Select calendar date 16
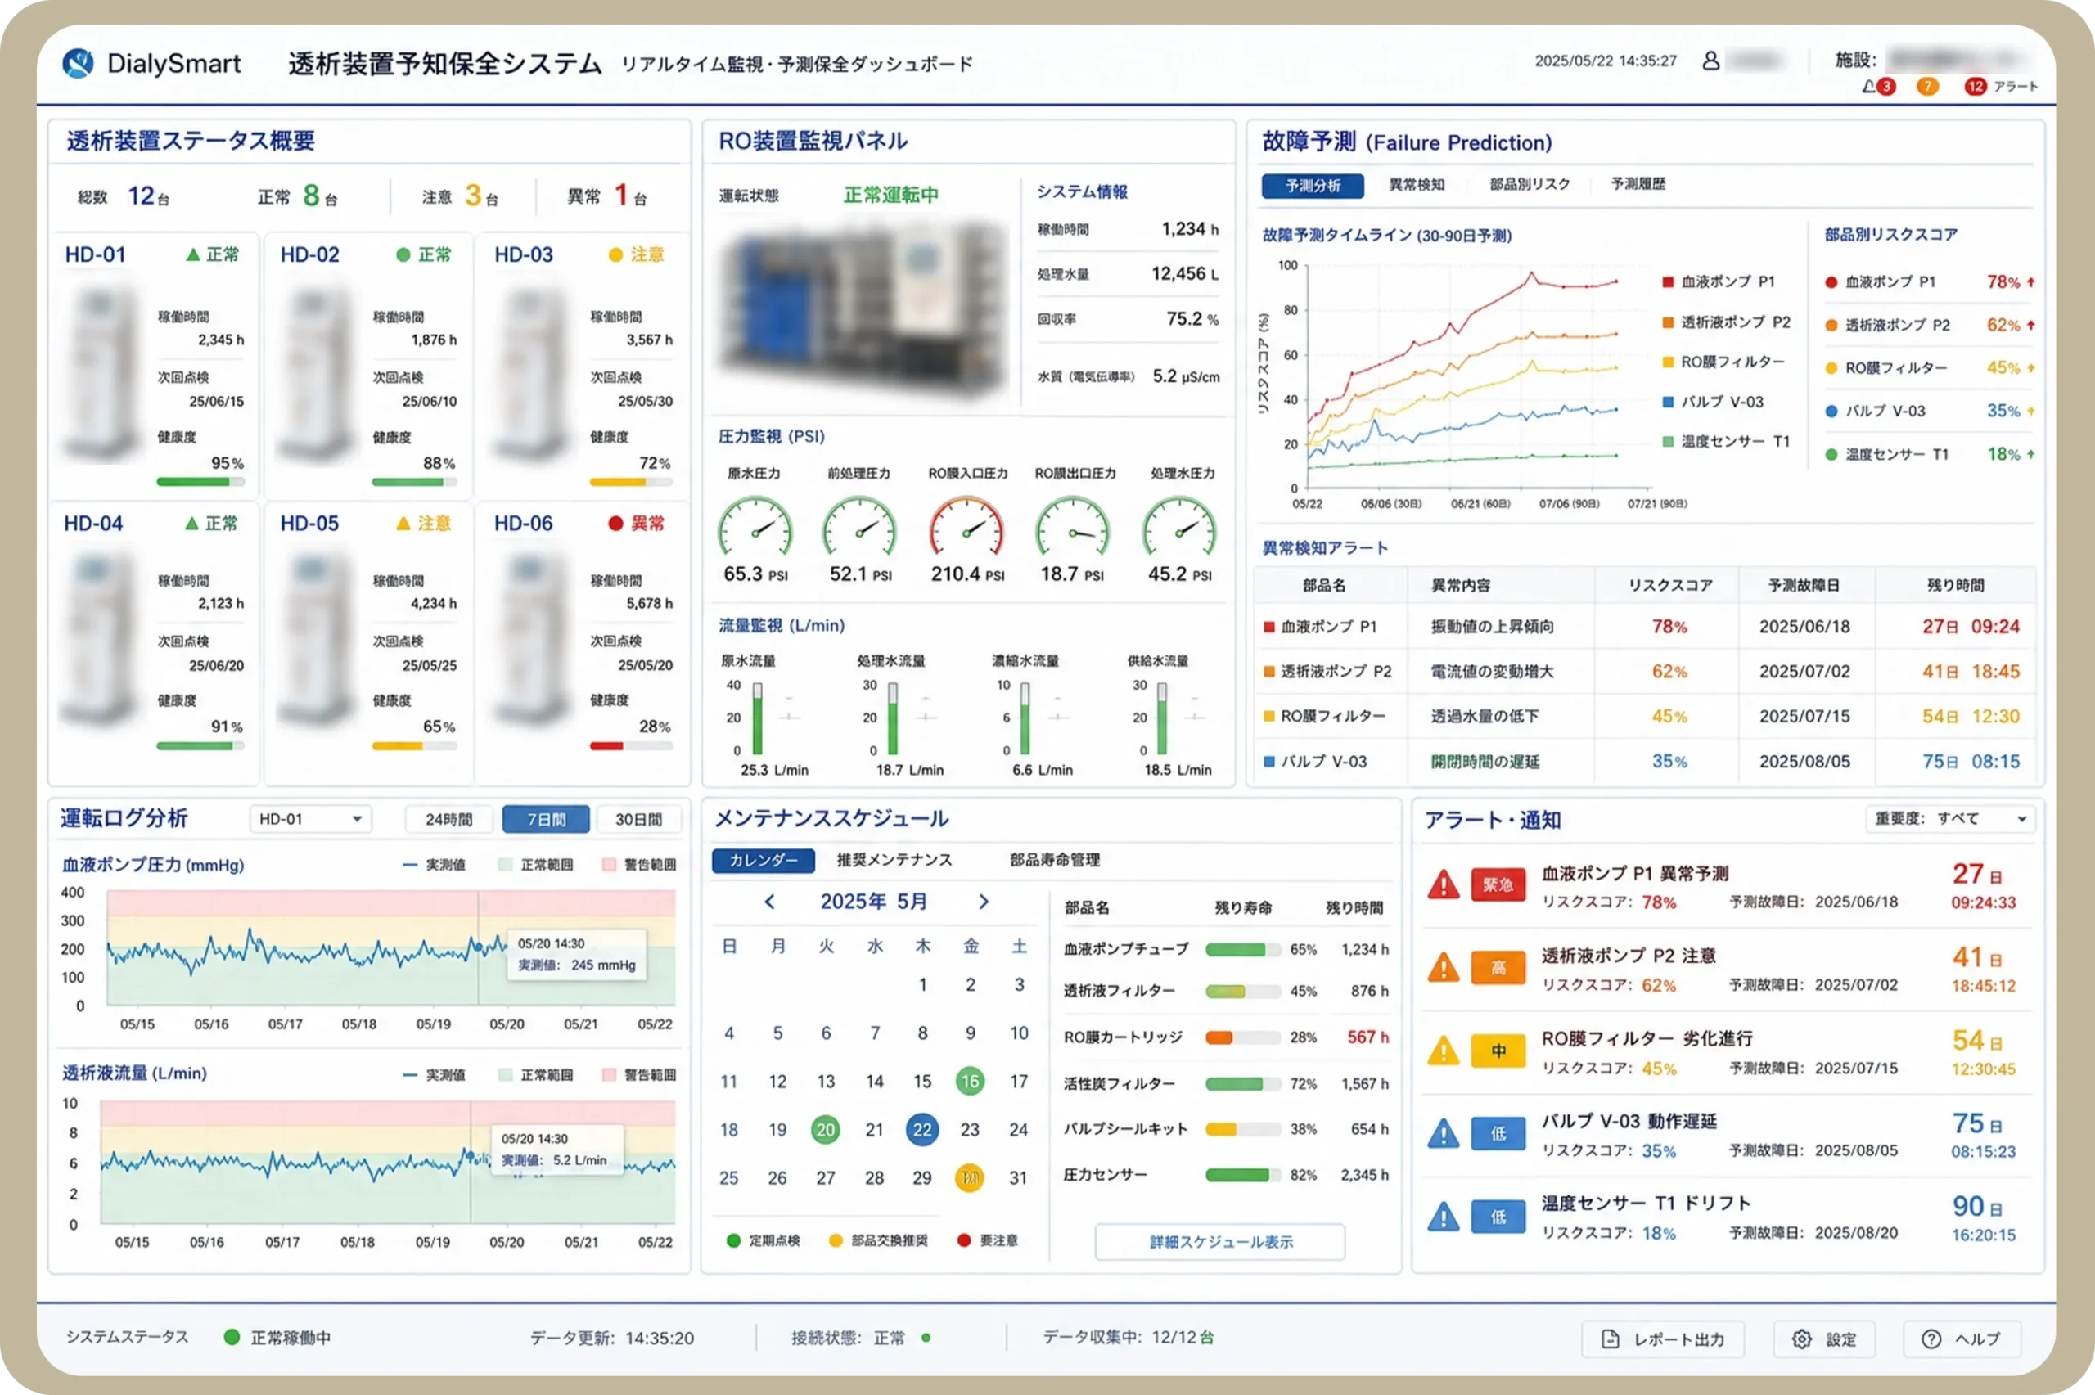Image resolution: width=2095 pixels, height=1395 pixels. [970, 1081]
